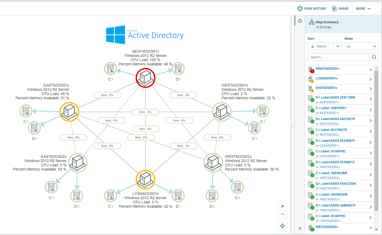382x235 pixels.
Task: Open the Show All dropdown
Action: [x=361, y=46]
